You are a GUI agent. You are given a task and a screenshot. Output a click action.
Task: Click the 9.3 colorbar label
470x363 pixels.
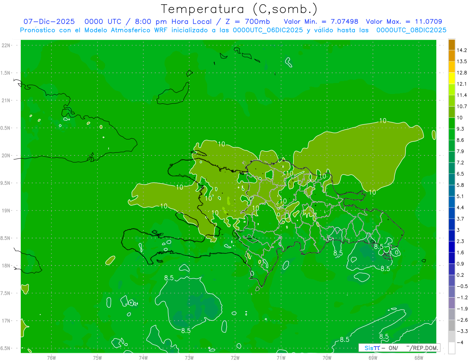coord(460,129)
